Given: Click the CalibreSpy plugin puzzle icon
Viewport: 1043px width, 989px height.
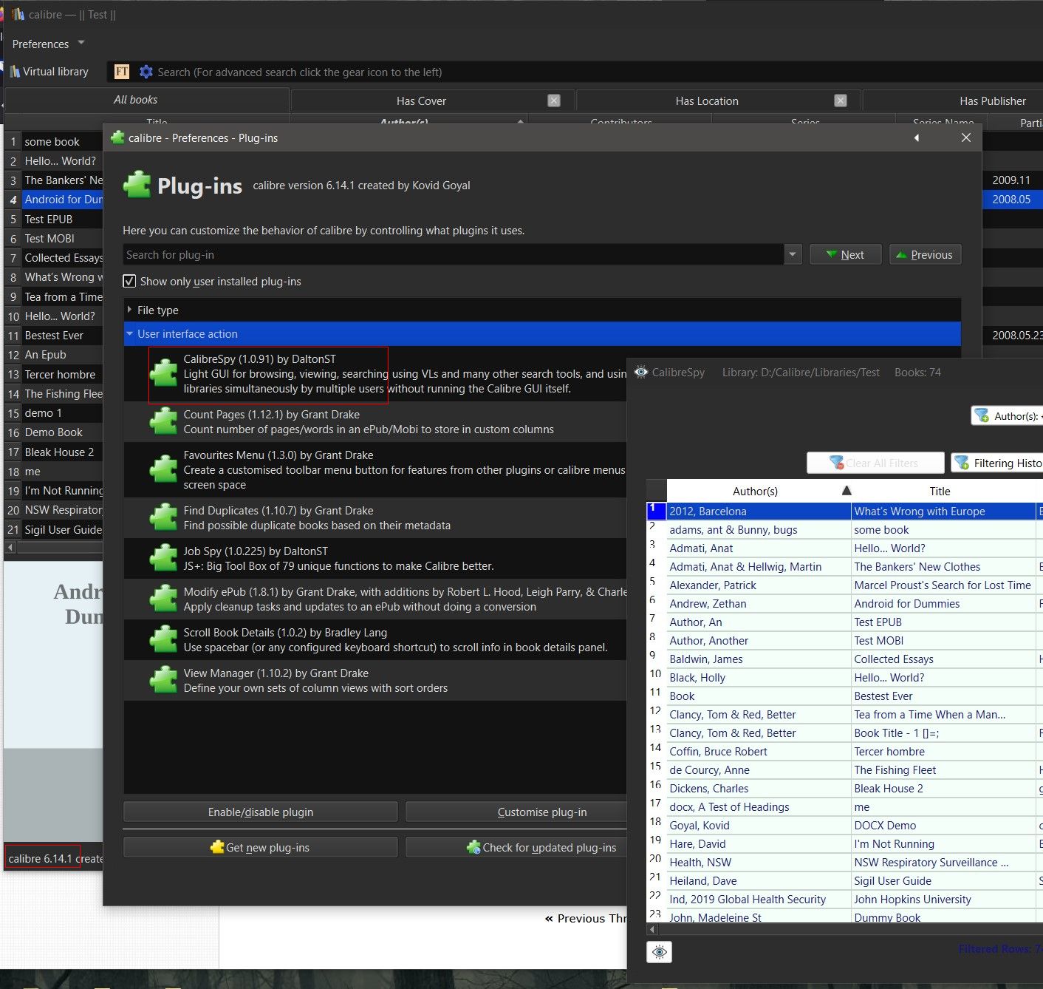Looking at the screenshot, I should 163,373.
